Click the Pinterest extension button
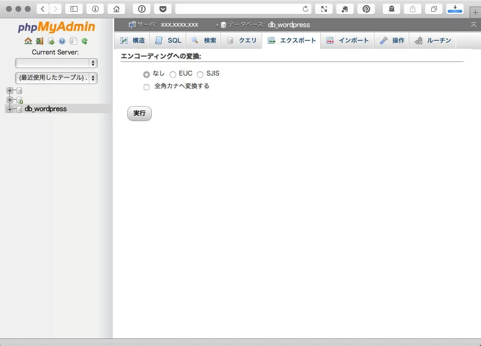 [366, 9]
